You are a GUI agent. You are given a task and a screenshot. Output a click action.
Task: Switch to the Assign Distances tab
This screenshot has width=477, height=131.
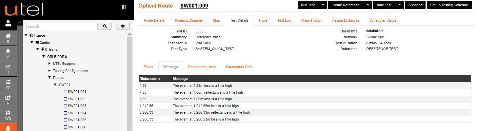(346, 20)
